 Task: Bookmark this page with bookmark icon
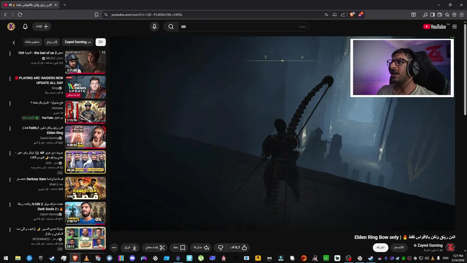click(96, 15)
